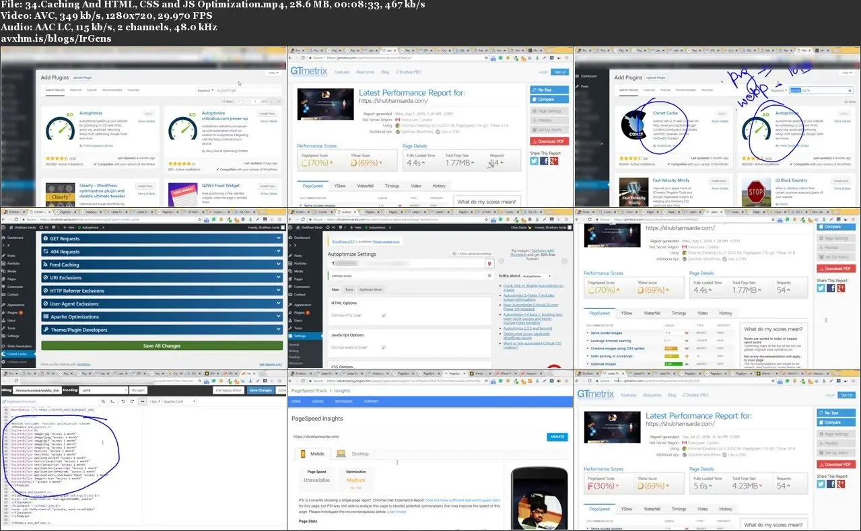The image size is (861, 531).
Task: Expand the Theme/Plugin Developers section
Action: (x=162, y=330)
